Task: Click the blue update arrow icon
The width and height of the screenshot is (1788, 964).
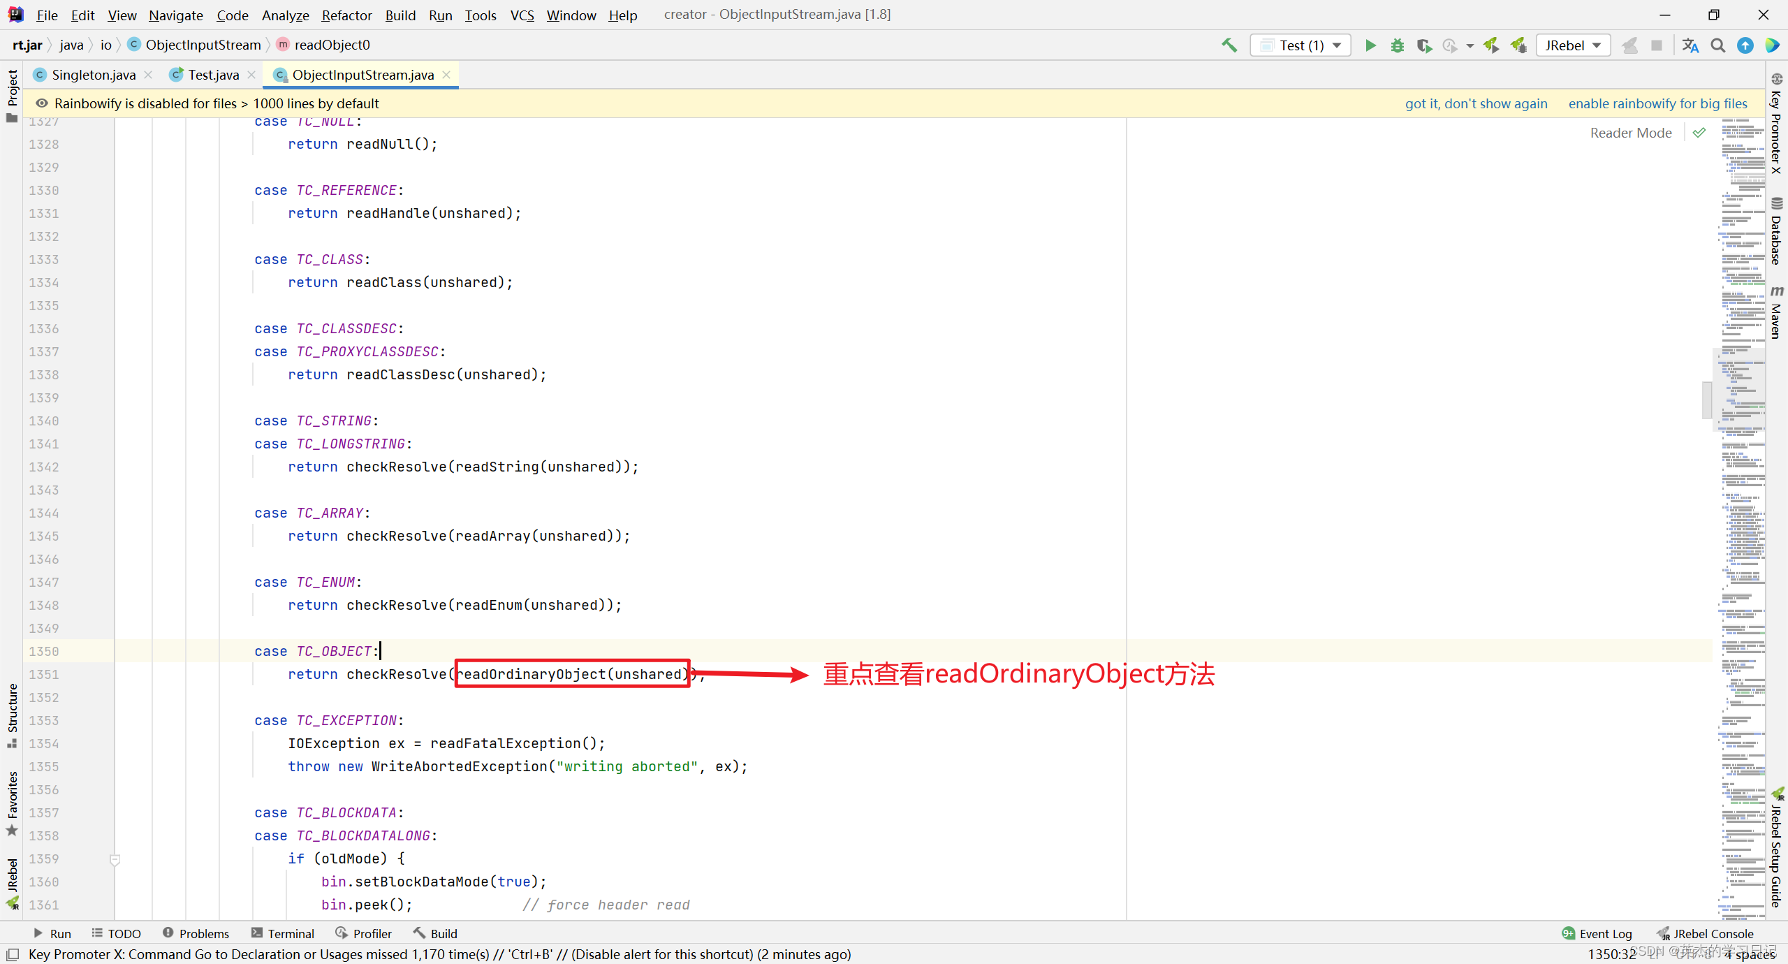Action: pyautogui.click(x=1745, y=45)
